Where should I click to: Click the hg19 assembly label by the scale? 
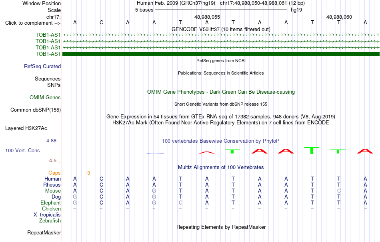click(x=296, y=10)
